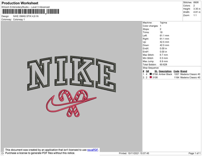
Task: Select the Max Jump value 6.9 mm
Action: pyautogui.click(x=164, y=61)
